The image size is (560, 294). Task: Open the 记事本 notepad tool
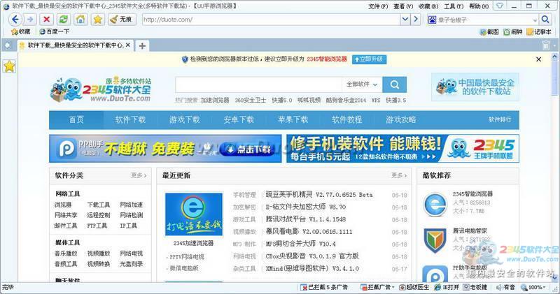(539, 31)
